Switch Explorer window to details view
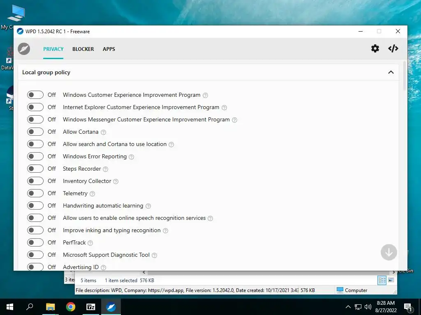The image size is (421, 315). click(x=382, y=281)
